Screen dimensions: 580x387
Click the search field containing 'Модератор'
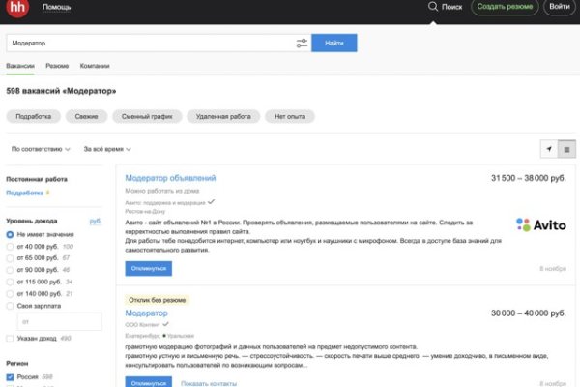point(150,44)
